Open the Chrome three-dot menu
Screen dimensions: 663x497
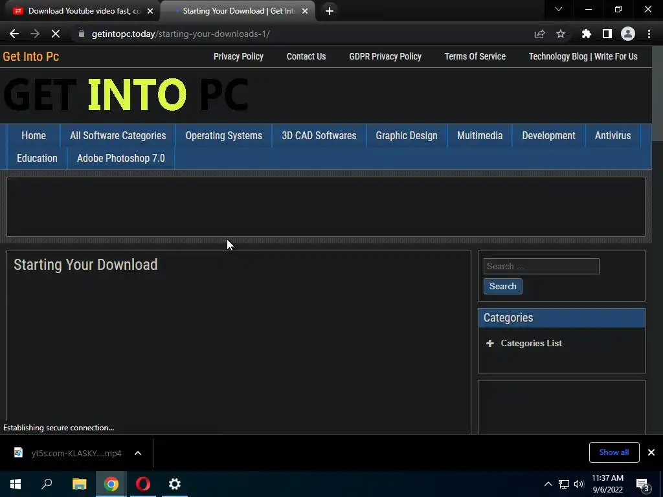(x=649, y=34)
